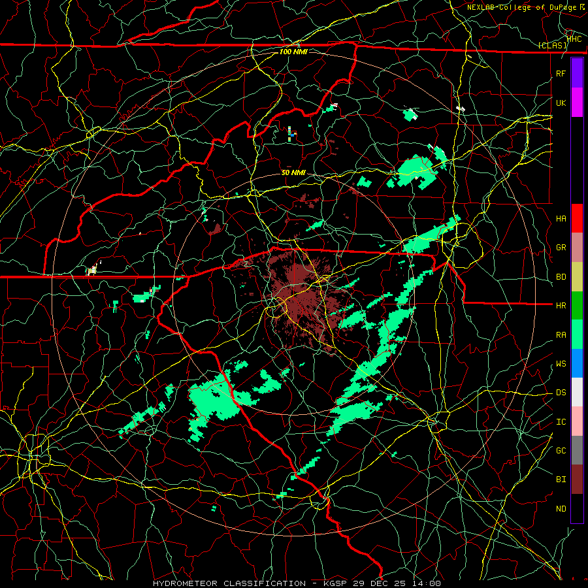Select the light pink IC legend swatch
This screenshot has height=588, width=588.
tap(577, 421)
